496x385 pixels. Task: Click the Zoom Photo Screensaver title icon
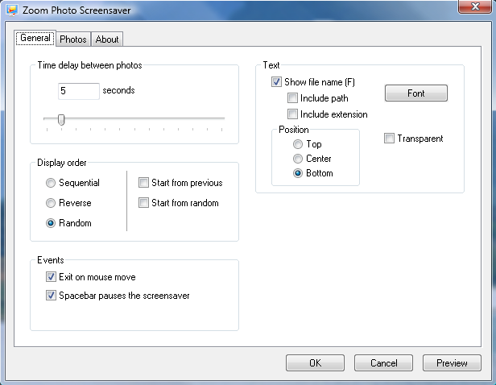pos(12,10)
